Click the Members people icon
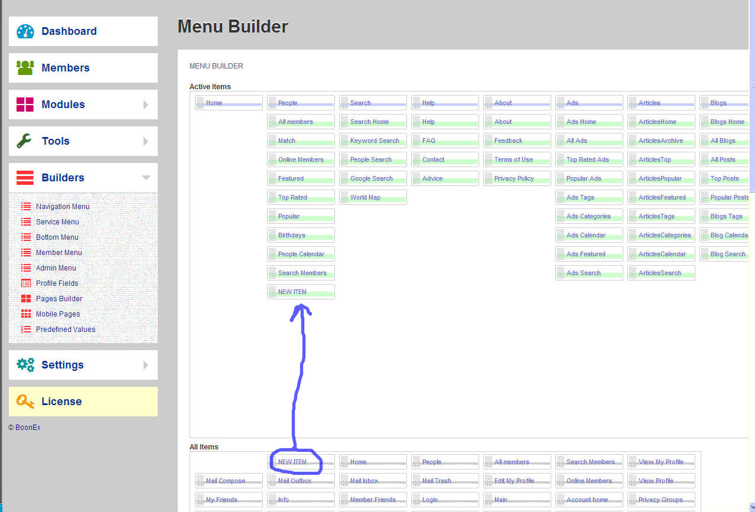 [x=25, y=68]
